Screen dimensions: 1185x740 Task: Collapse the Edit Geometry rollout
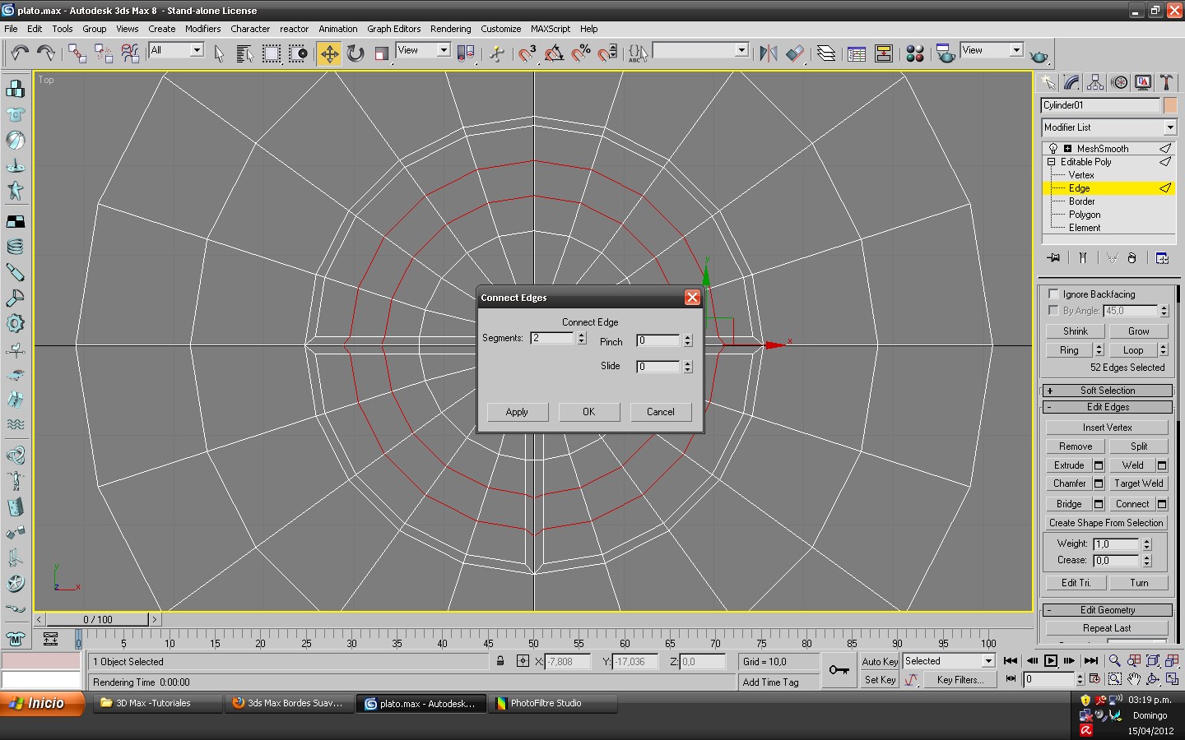pos(1108,610)
